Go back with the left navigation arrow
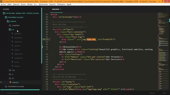Viewport: 170px width, 95px height. (45, 9)
